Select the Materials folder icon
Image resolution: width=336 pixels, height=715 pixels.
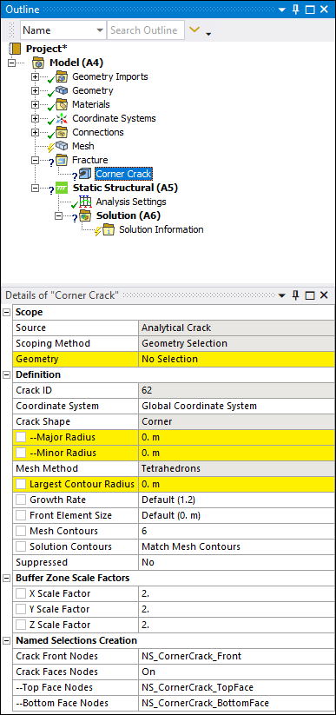pyautogui.click(x=62, y=104)
